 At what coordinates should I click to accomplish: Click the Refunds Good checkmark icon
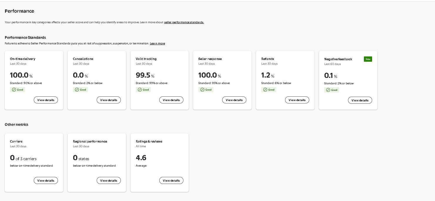tap(265, 90)
